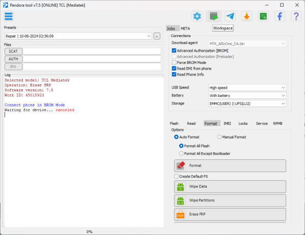The image size is (305, 235).
Task: Click the Android icon on Wipe Partitions
Action: click(180, 200)
